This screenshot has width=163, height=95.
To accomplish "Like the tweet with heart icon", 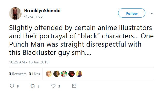I will coord(53,86).
